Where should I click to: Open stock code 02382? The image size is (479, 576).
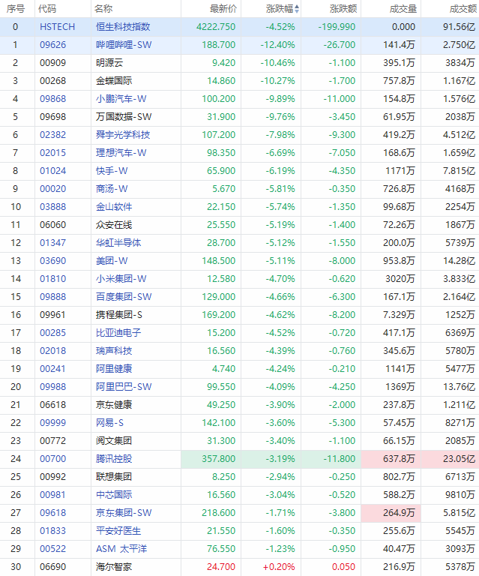coord(53,135)
